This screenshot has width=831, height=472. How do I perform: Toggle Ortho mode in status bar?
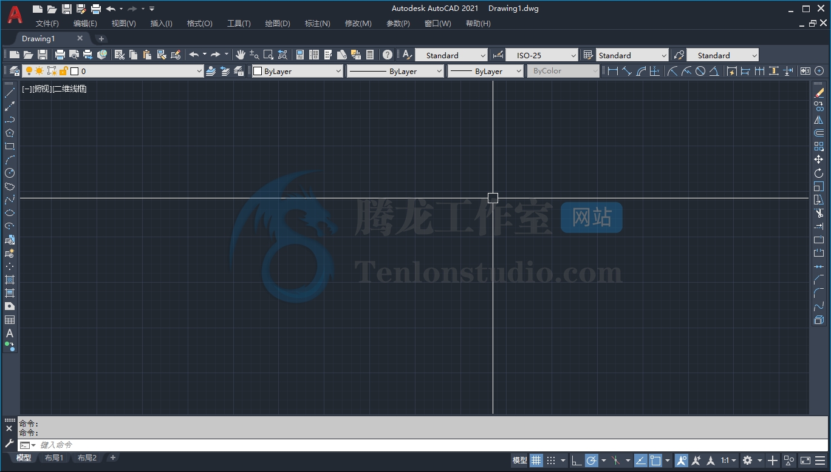pos(576,460)
